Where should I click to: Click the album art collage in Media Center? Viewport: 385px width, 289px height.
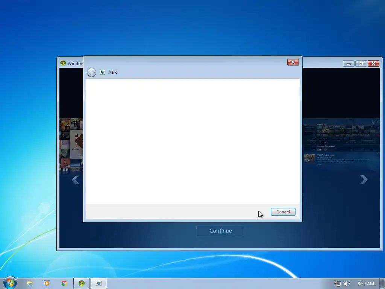(x=71, y=144)
